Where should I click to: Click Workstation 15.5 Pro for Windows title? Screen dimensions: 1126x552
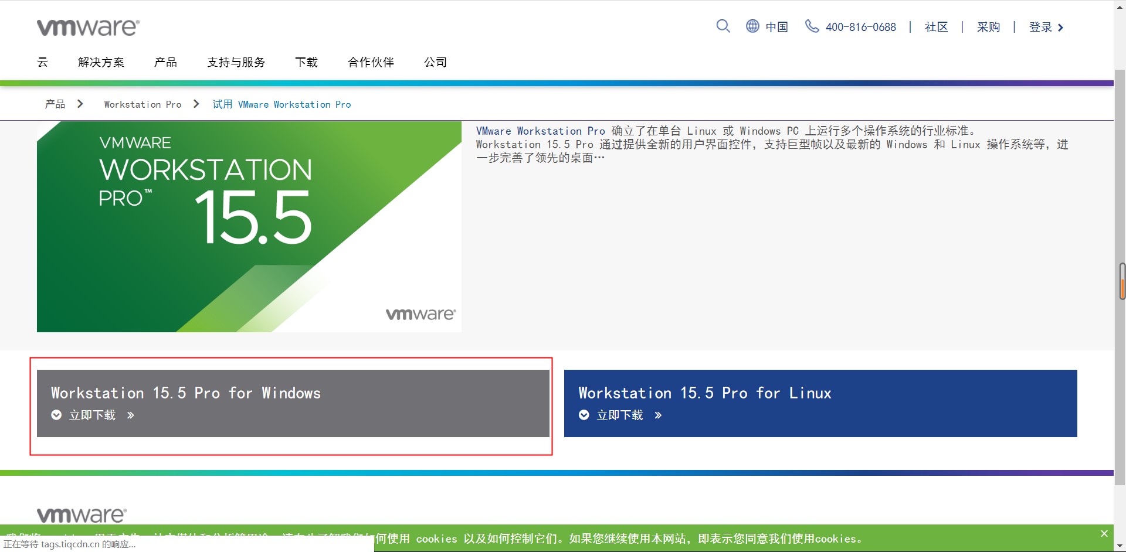tap(186, 393)
